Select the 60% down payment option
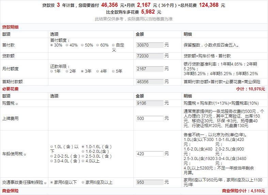This screenshot has width=268, height=195. pos(98,45)
